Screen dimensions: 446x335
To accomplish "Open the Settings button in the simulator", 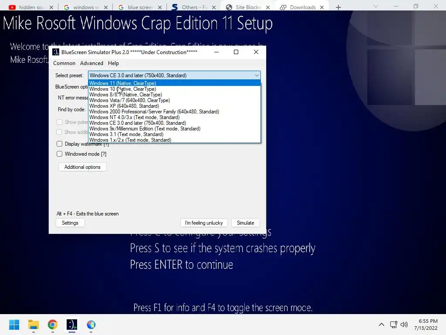I will pyautogui.click(x=70, y=223).
